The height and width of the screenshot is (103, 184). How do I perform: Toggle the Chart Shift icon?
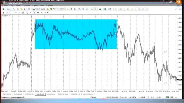(x=95, y=9)
